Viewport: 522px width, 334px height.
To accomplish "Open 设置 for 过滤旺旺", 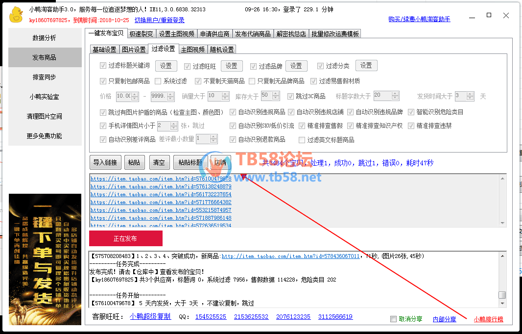I will pyautogui.click(x=231, y=66).
